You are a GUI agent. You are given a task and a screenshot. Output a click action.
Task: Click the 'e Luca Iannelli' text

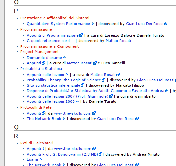[111, 63]
